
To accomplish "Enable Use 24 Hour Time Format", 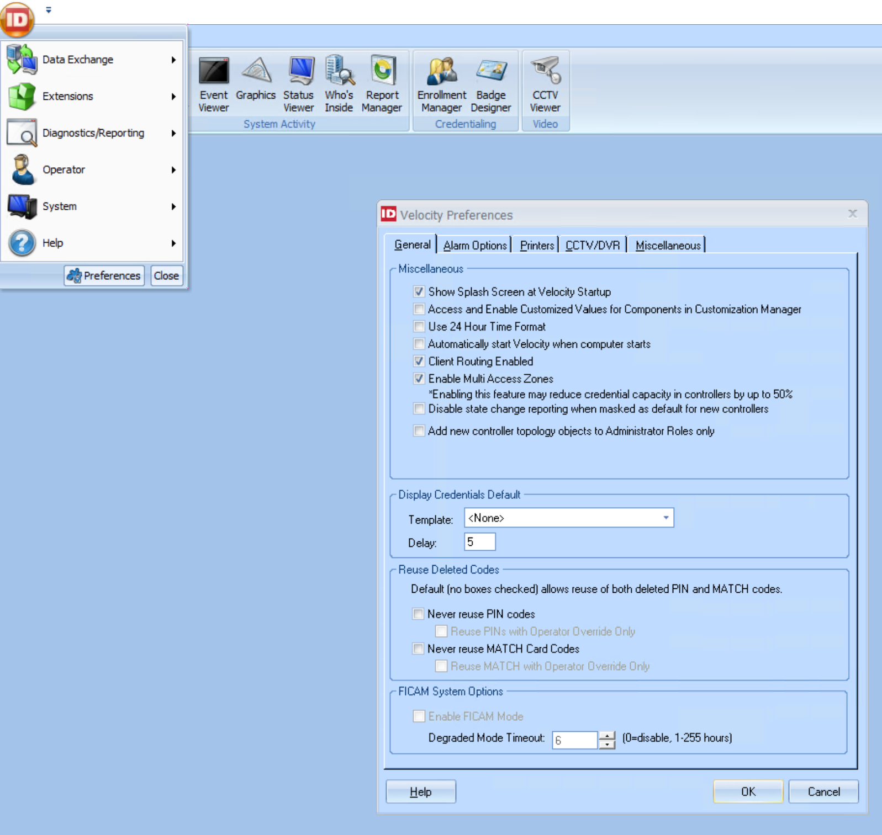I will (x=419, y=326).
